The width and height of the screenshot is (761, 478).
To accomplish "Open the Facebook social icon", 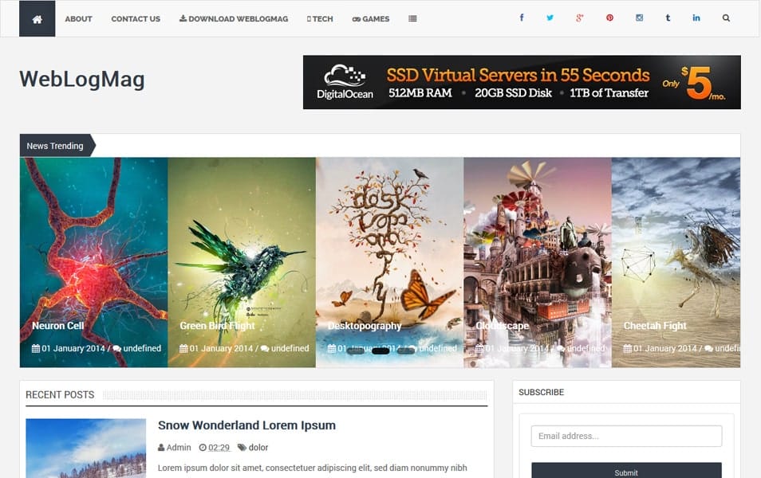I will (521, 17).
